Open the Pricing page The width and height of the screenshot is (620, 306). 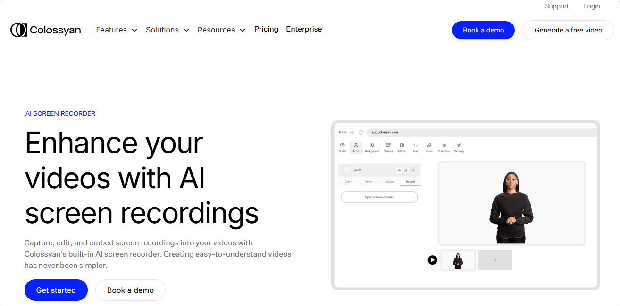tap(266, 29)
